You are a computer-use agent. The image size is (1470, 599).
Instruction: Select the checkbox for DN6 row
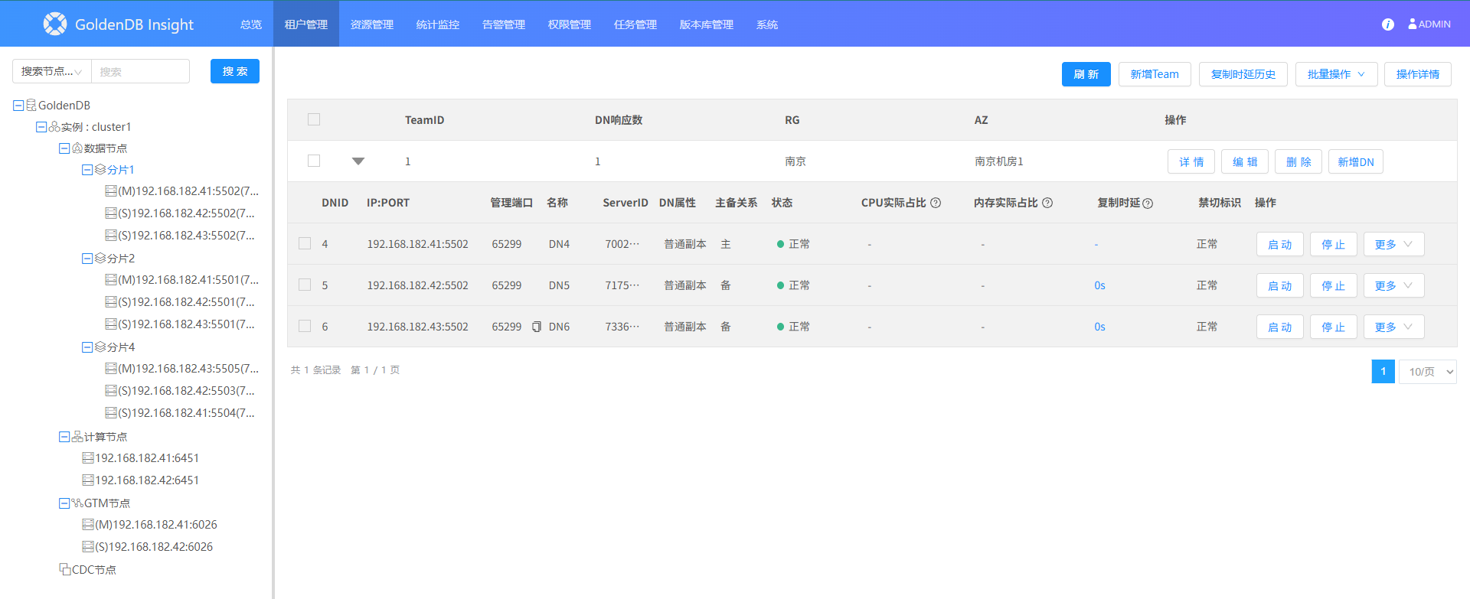[305, 326]
